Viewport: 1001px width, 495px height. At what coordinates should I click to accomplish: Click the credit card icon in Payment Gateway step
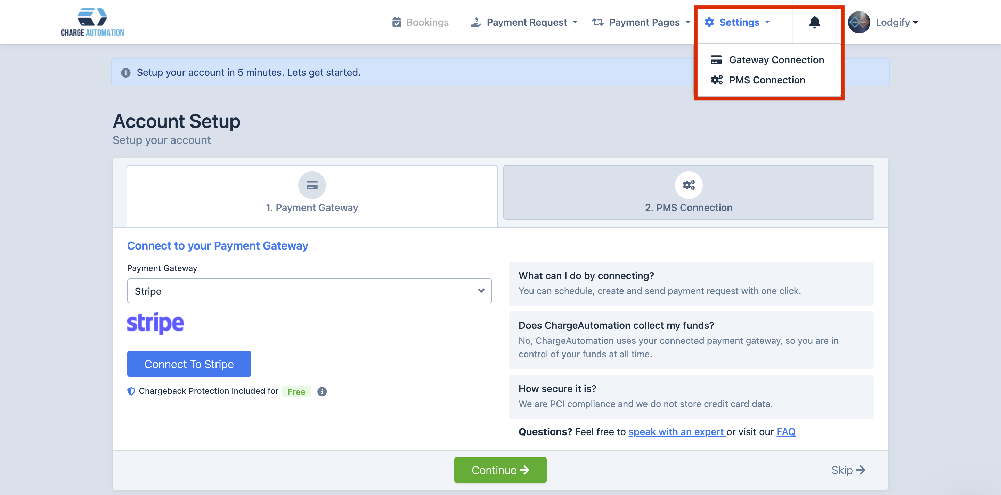[312, 185]
